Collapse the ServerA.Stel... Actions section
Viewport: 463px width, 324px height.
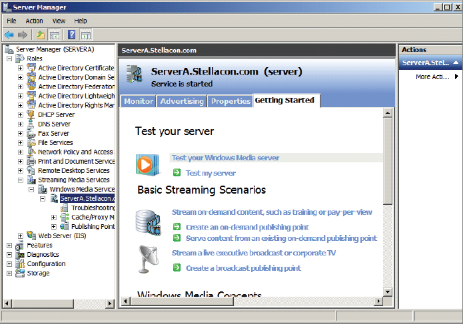[456, 63]
